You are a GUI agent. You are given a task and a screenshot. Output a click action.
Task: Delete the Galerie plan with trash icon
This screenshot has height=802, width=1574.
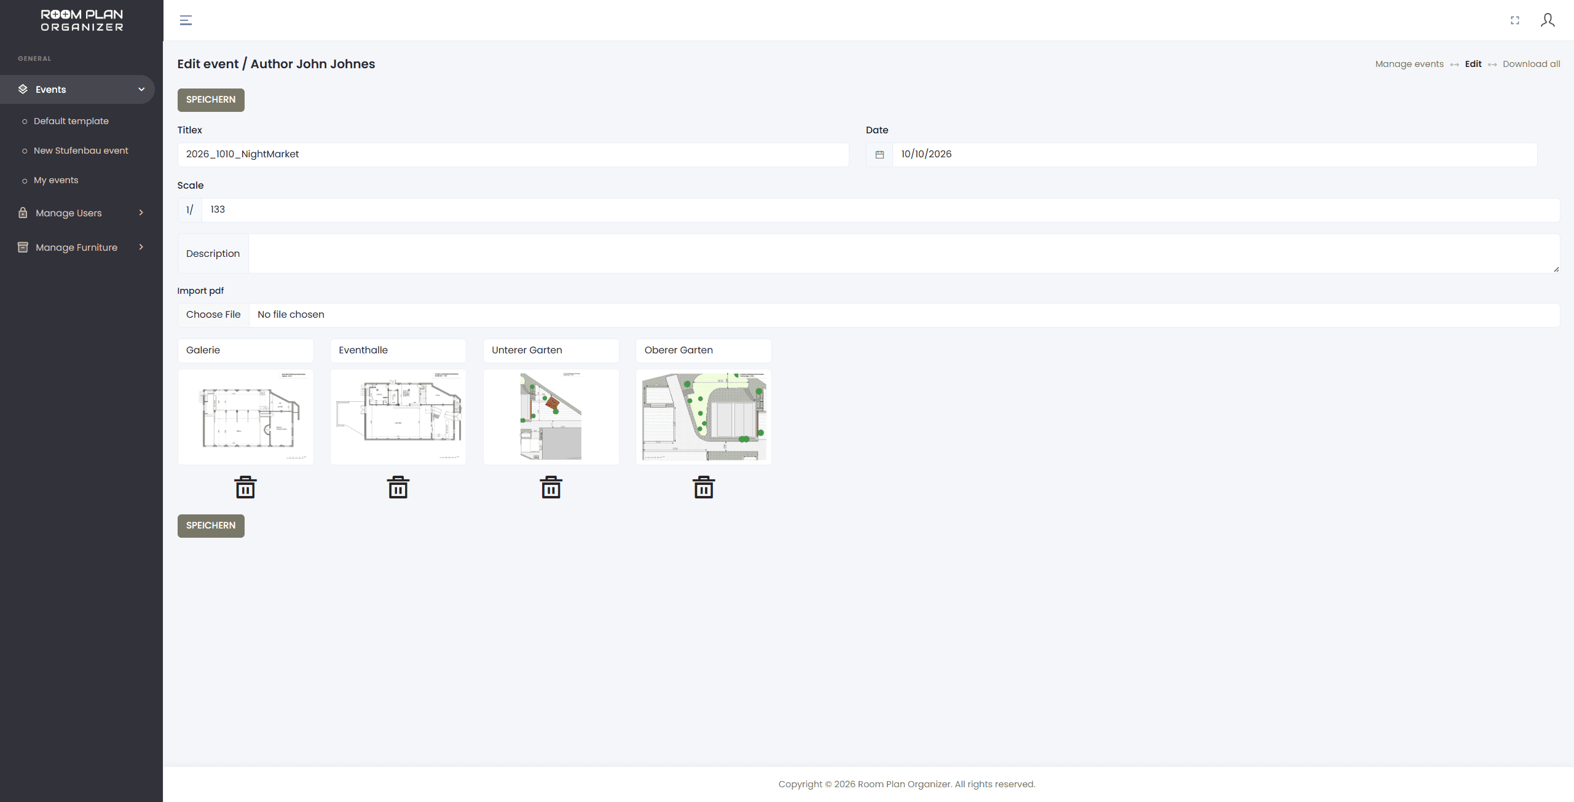coord(245,487)
